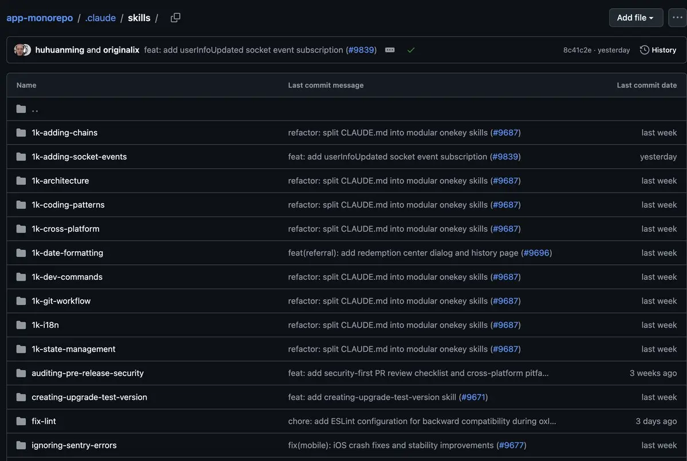Image resolution: width=687 pixels, height=461 pixels.
Task: Click the folder icon beside 1k-i18n
Action: coord(21,325)
